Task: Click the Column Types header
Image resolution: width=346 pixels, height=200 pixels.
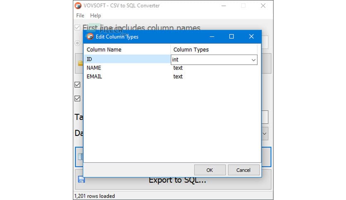Action: (214, 50)
